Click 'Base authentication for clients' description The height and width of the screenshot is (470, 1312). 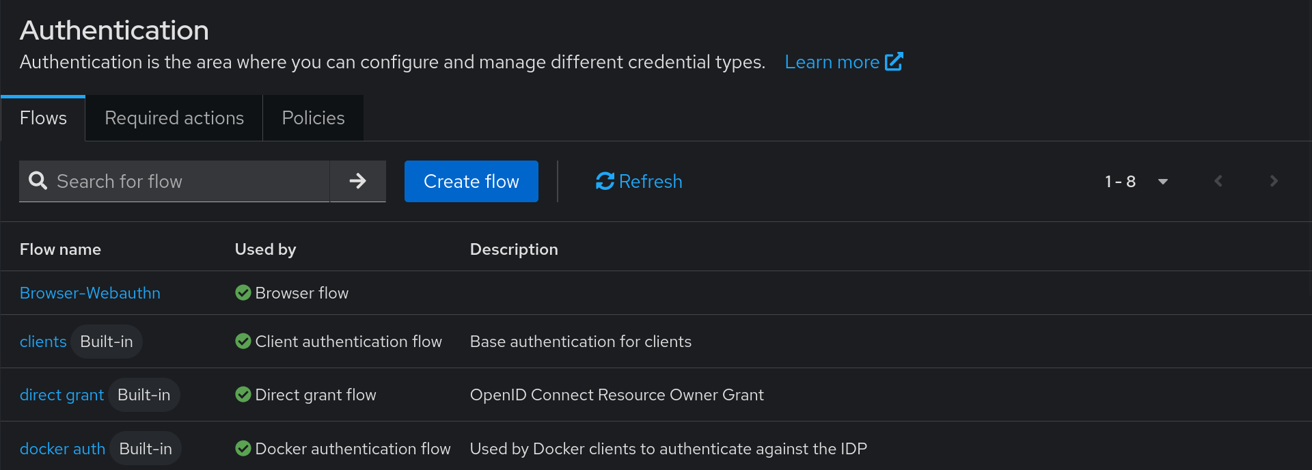581,341
